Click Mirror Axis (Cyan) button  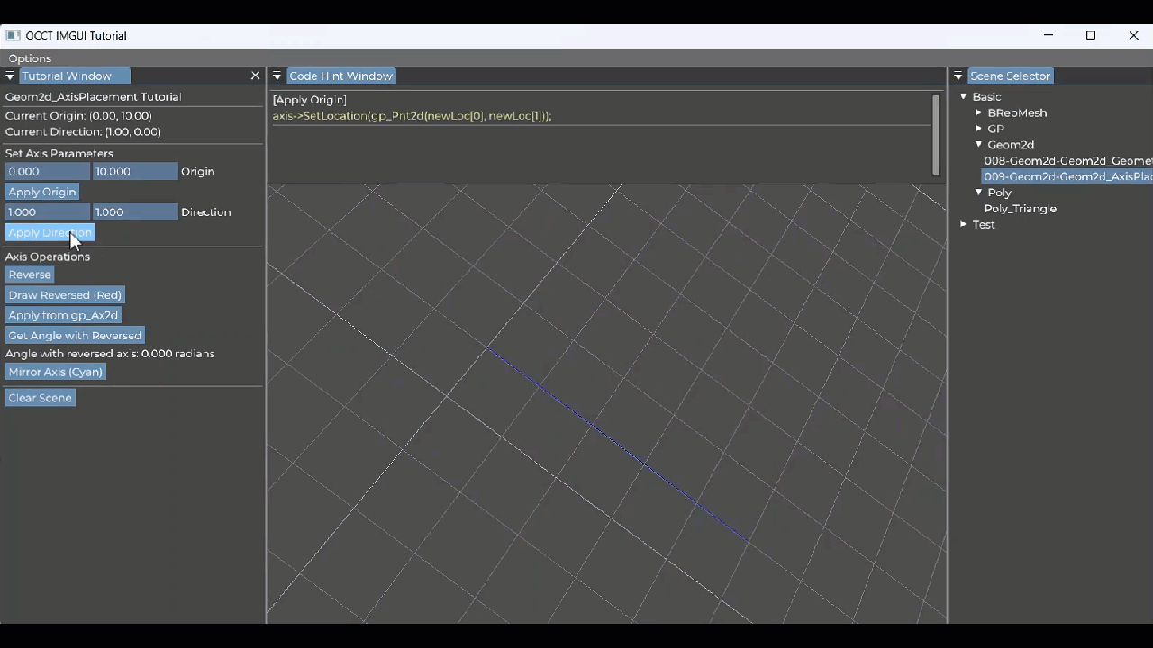point(56,372)
